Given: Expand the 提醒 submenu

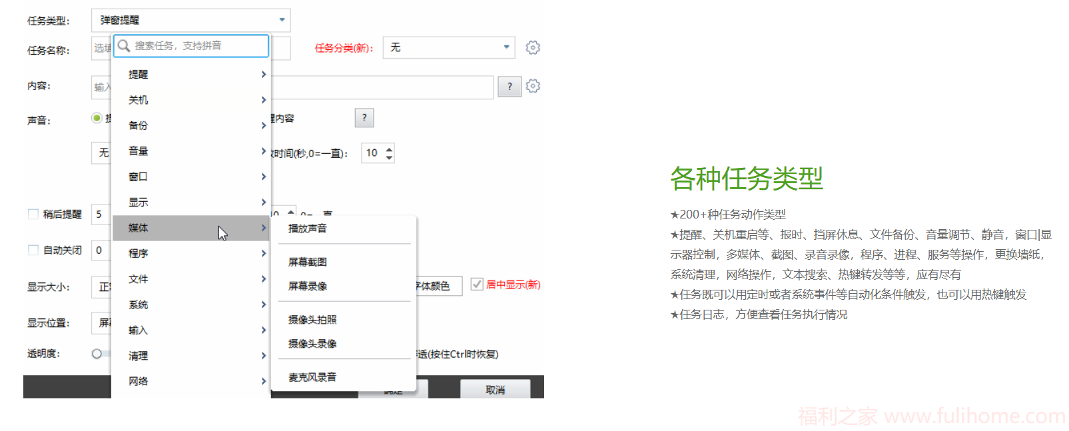Looking at the screenshot, I should coord(190,75).
